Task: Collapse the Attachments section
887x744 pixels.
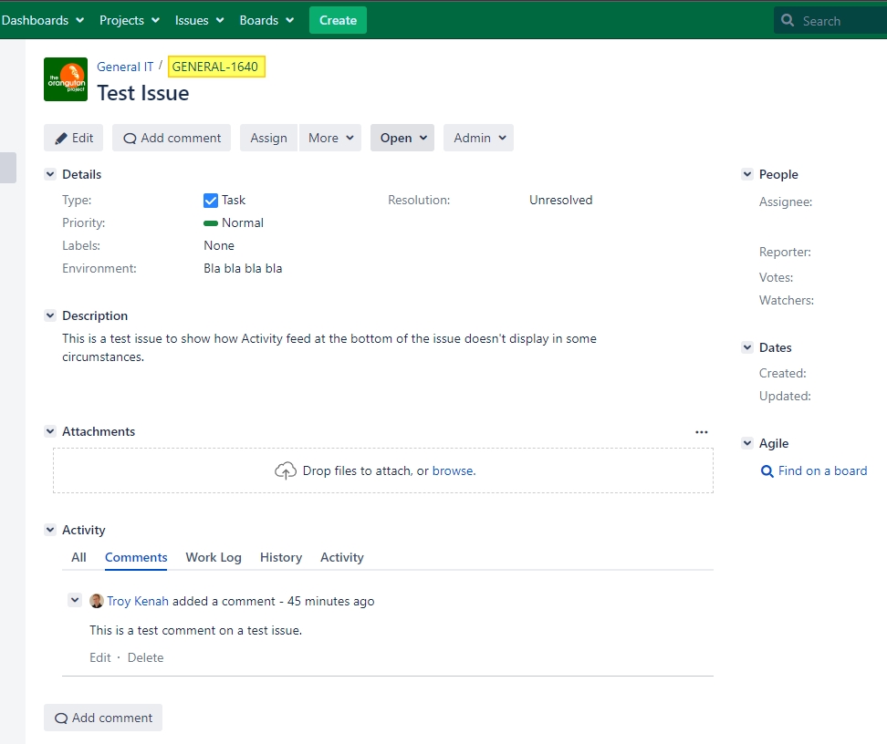Action: pos(50,431)
